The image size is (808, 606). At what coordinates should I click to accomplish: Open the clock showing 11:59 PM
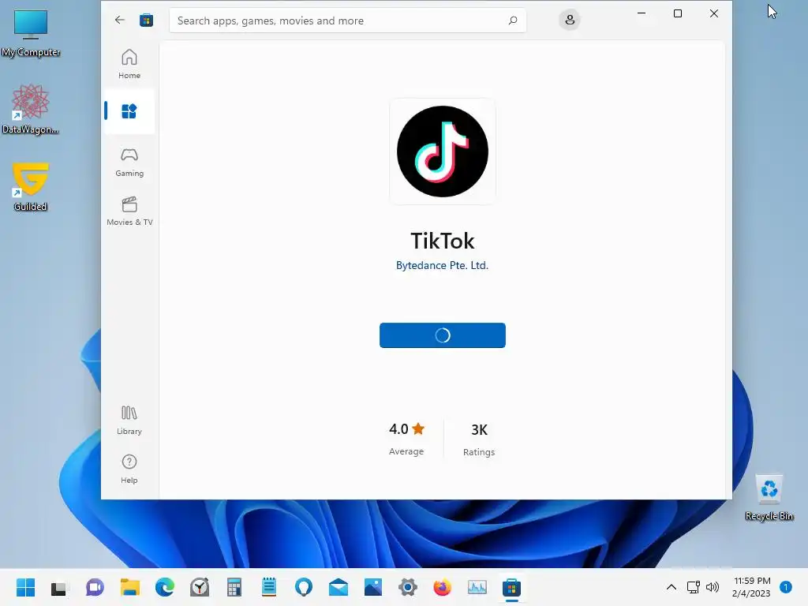[x=752, y=587]
